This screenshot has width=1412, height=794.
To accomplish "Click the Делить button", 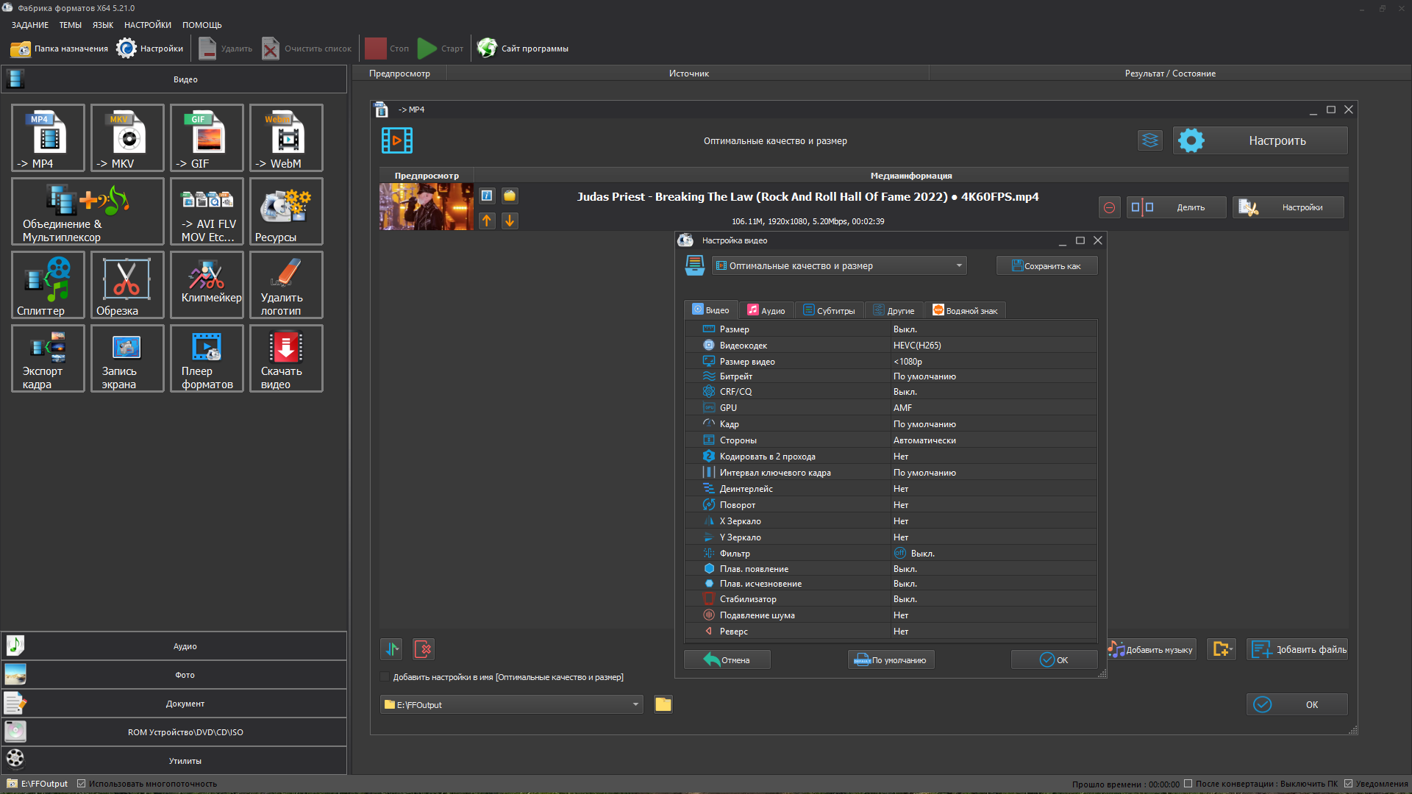I will coord(1177,207).
